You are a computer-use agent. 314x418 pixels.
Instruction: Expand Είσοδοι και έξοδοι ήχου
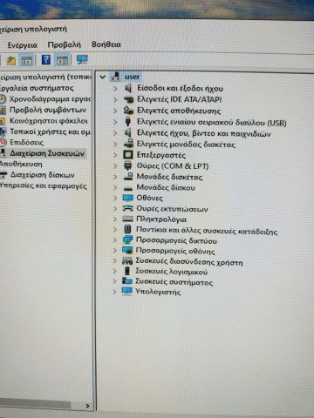(115, 88)
